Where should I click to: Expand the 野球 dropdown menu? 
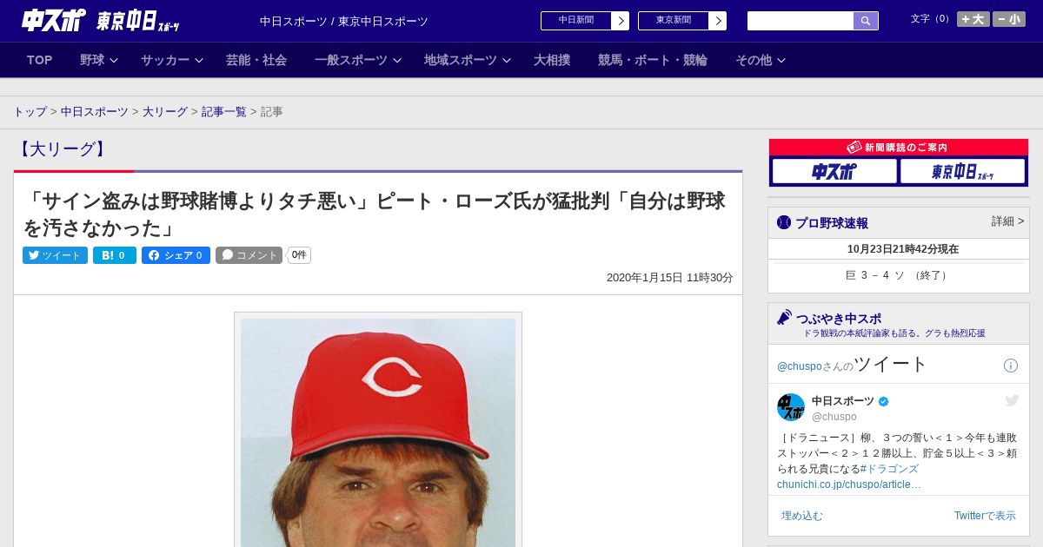[x=99, y=60]
